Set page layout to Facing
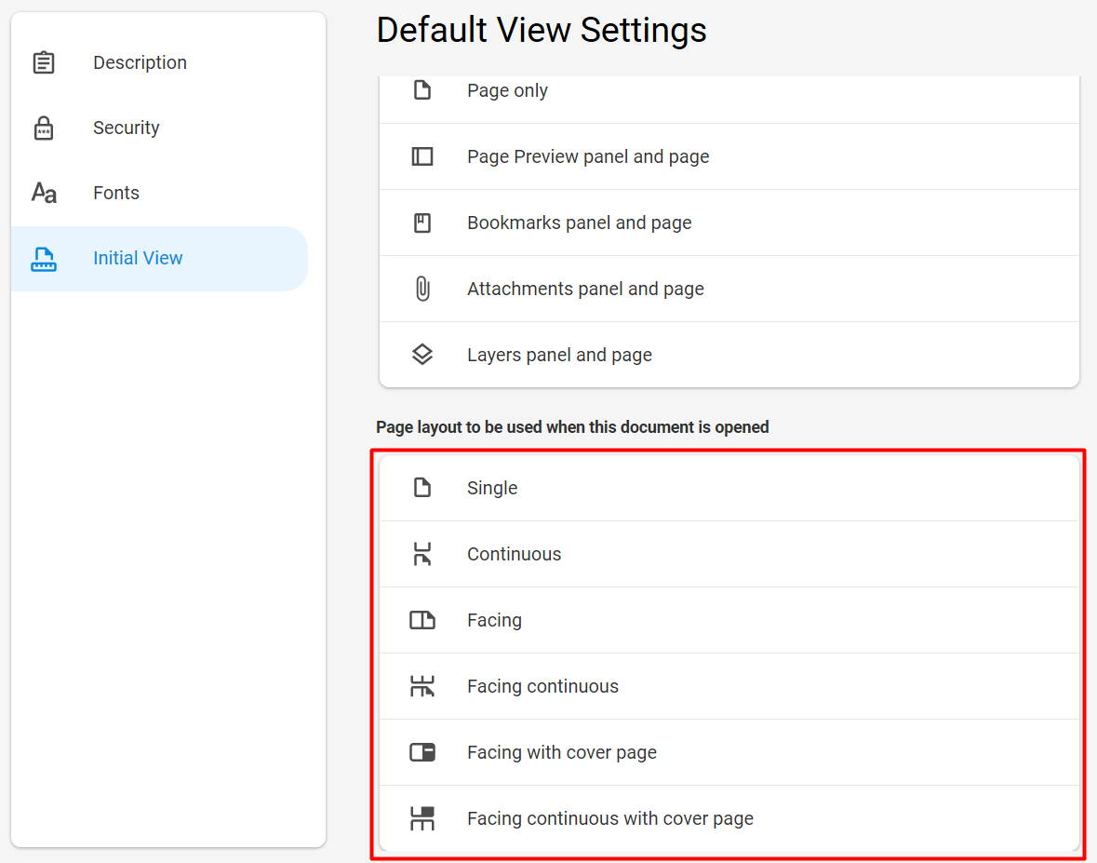This screenshot has height=863, width=1097. pos(729,620)
